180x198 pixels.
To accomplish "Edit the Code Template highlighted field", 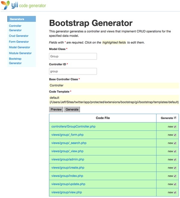I will click(x=114, y=100).
